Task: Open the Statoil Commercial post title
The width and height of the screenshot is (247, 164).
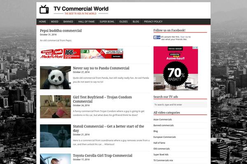Action: (x=108, y=128)
